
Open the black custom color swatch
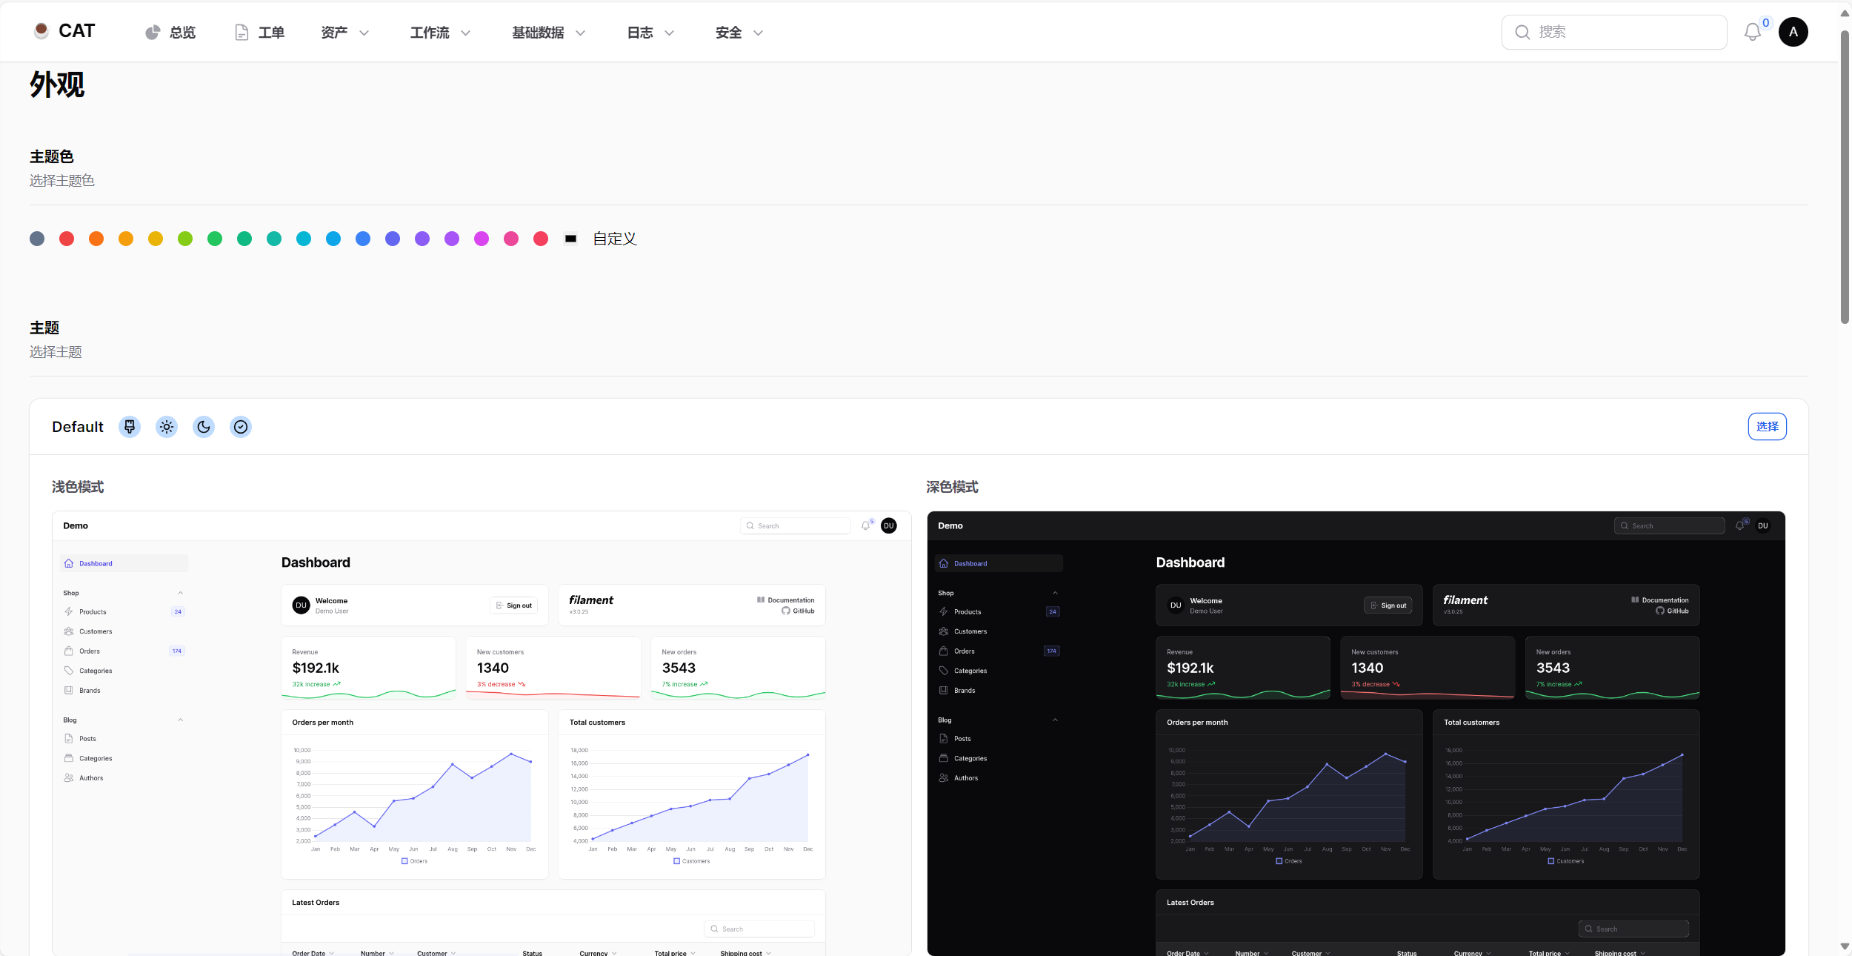[570, 239]
